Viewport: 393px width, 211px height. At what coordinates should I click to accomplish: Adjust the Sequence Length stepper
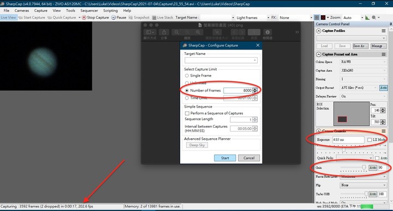coord(255,120)
